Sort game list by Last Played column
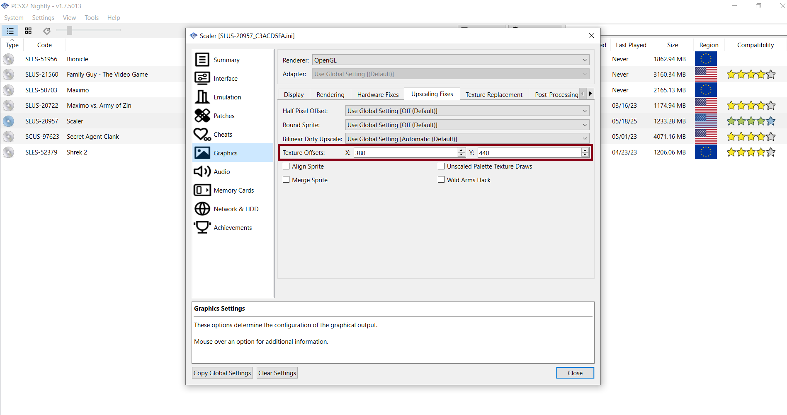This screenshot has width=787, height=415. [631, 45]
